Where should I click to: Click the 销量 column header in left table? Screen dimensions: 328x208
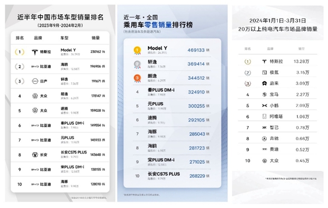pyautogui.click(x=96, y=38)
